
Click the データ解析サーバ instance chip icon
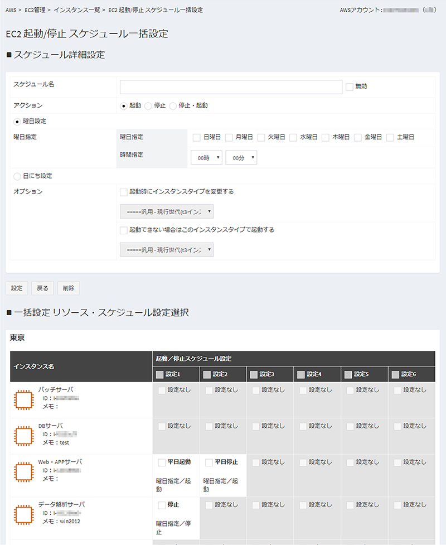click(x=24, y=514)
